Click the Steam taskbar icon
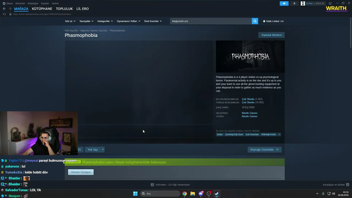The width and height of the screenshot is (352, 198). (217, 194)
